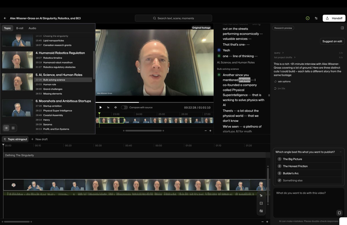Click the R speaker badge beside Yeah
This screenshot has height=225, width=347.
pos(219,50)
